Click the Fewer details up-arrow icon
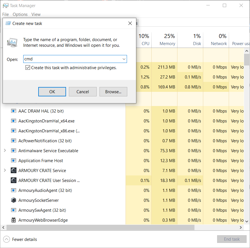This screenshot has width=250, height=248. point(7,239)
